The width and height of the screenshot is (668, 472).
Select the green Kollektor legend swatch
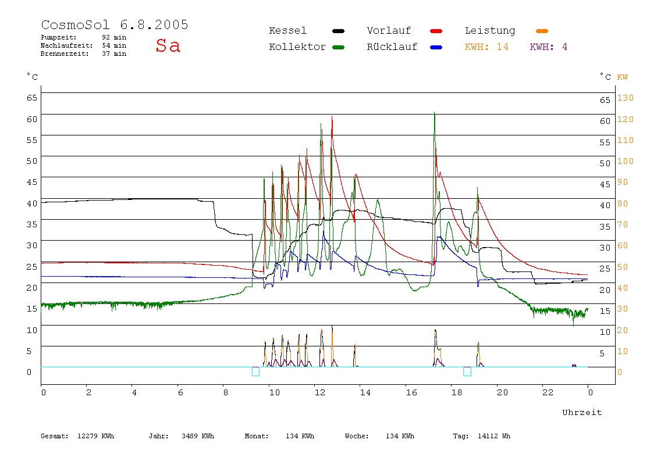coord(338,47)
